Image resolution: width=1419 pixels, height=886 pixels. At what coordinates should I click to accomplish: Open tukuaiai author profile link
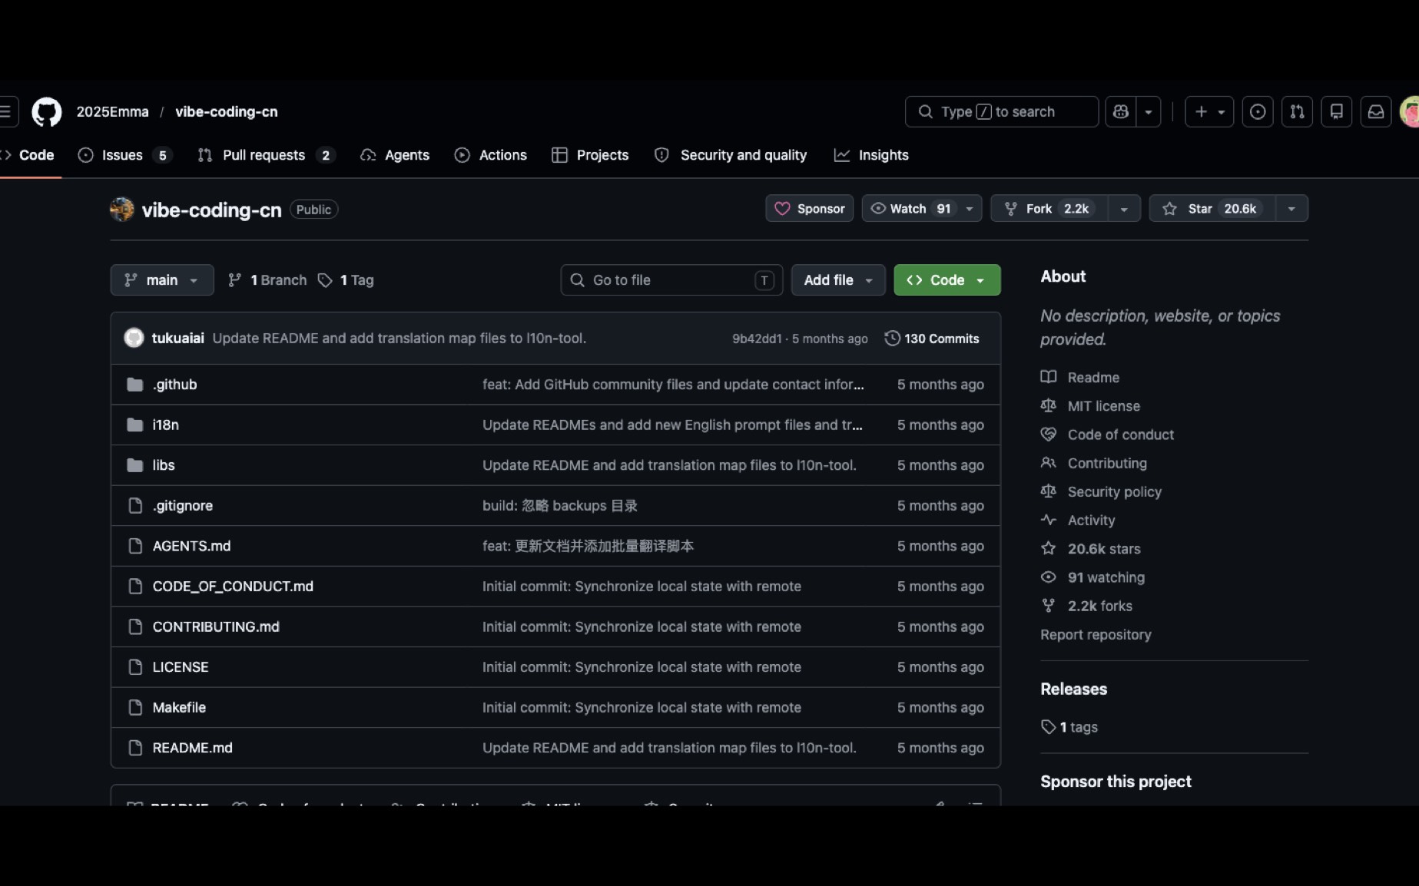(x=177, y=339)
